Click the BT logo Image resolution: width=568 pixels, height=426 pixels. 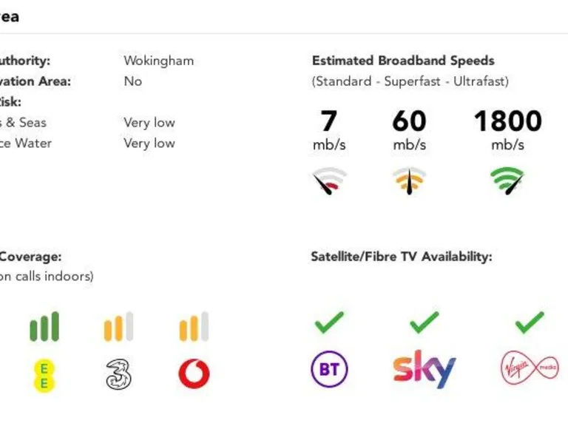pos(329,370)
